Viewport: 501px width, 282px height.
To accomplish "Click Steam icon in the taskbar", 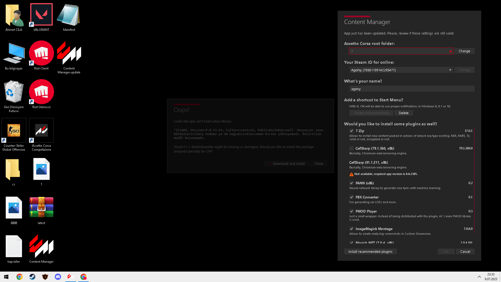I will pyautogui.click(x=32, y=277).
